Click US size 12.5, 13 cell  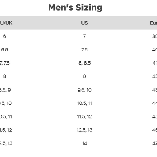(84, 130)
